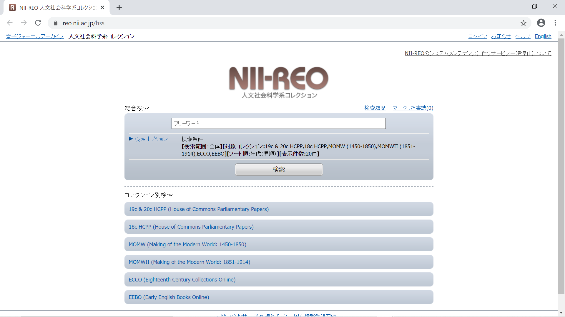Open a new tab with plus button
Screen dimensions: 565x317
[119, 8]
